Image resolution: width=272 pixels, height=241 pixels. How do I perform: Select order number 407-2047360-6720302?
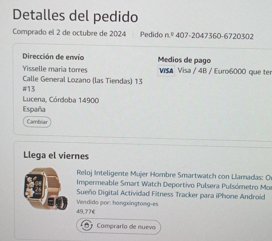[x=215, y=36]
